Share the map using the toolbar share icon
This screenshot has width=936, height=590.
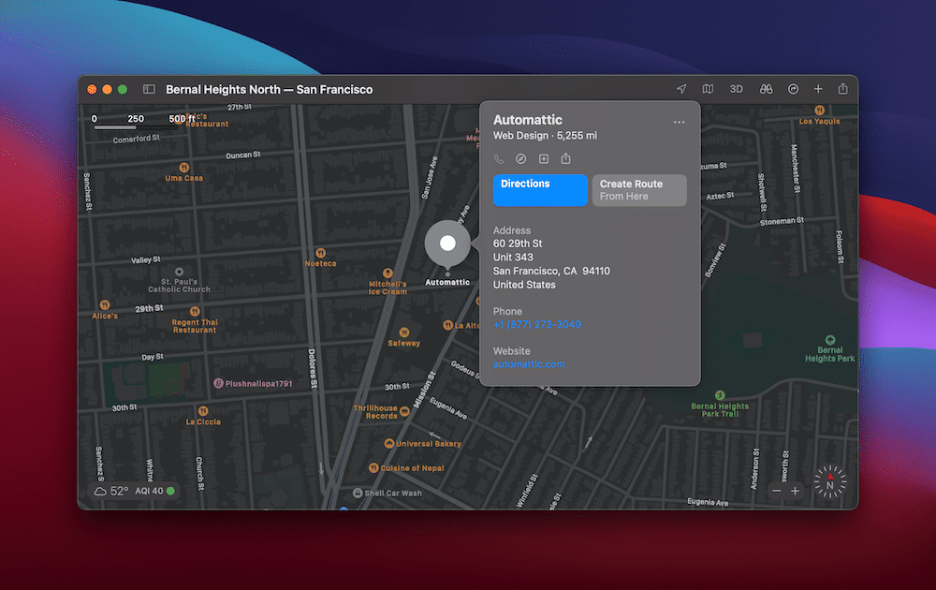843,88
